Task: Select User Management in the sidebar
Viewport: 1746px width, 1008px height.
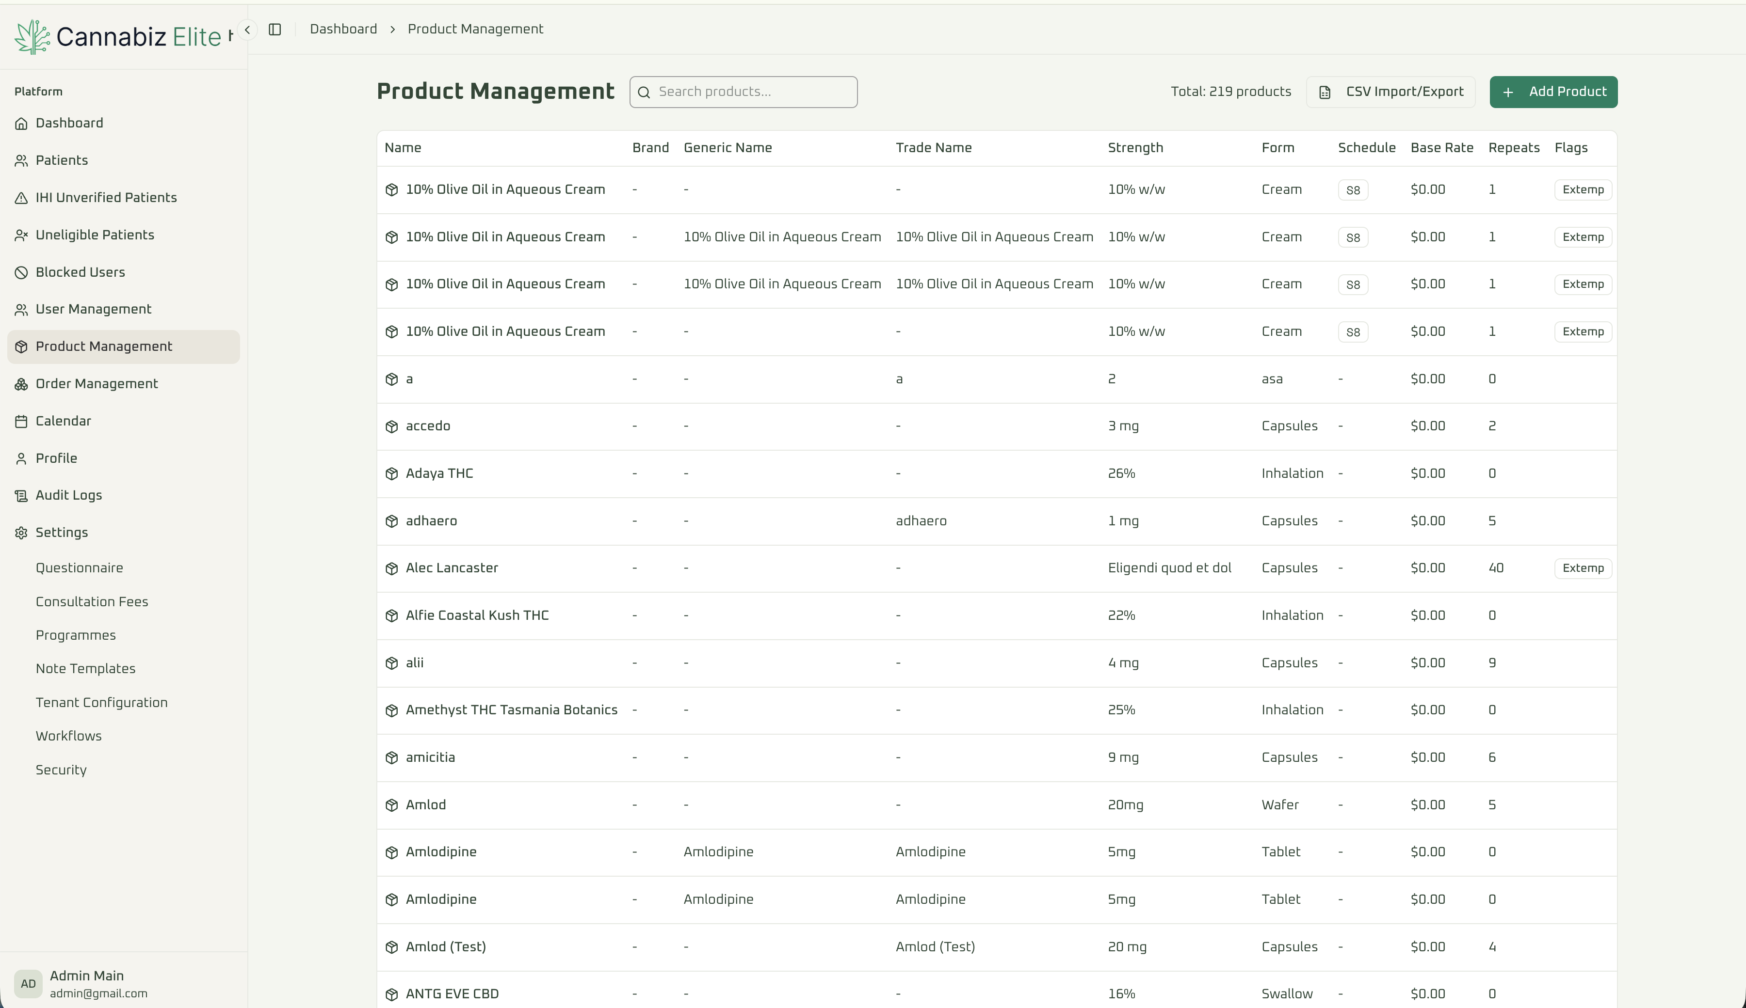Action: click(93, 309)
